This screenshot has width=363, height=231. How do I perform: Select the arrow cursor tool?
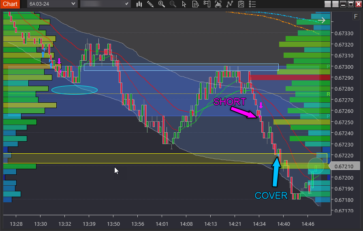point(184,4)
